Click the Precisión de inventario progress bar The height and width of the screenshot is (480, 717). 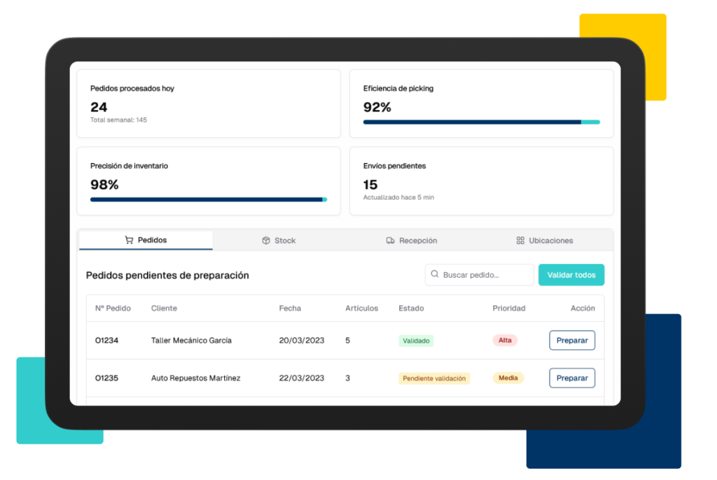click(208, 199)
